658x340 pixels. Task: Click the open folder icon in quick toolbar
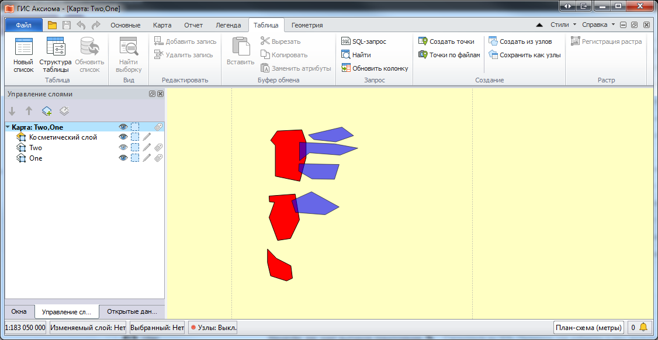pos(53,25)
